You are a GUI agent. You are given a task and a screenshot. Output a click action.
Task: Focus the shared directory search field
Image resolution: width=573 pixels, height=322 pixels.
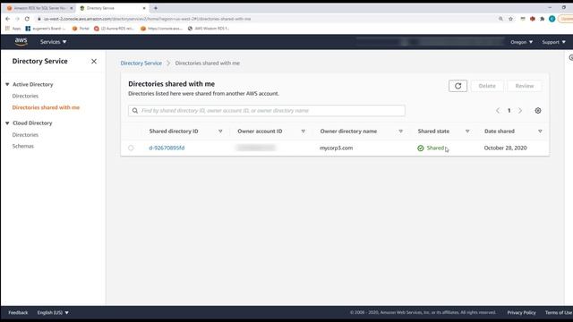click(x=267, y=111)
